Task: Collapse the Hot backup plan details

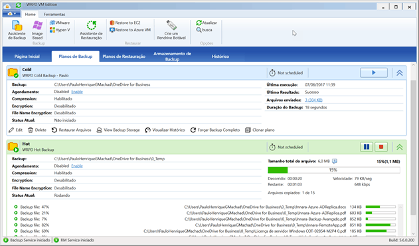Action: point(400,147)
